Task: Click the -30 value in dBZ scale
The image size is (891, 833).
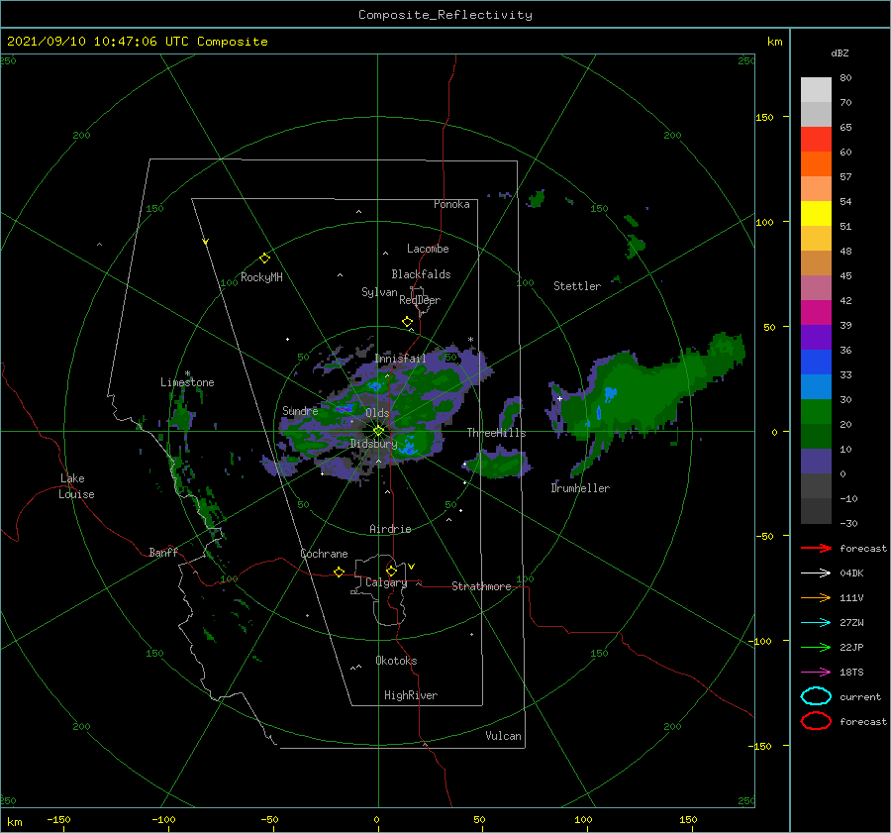Action: coord(848,523)
